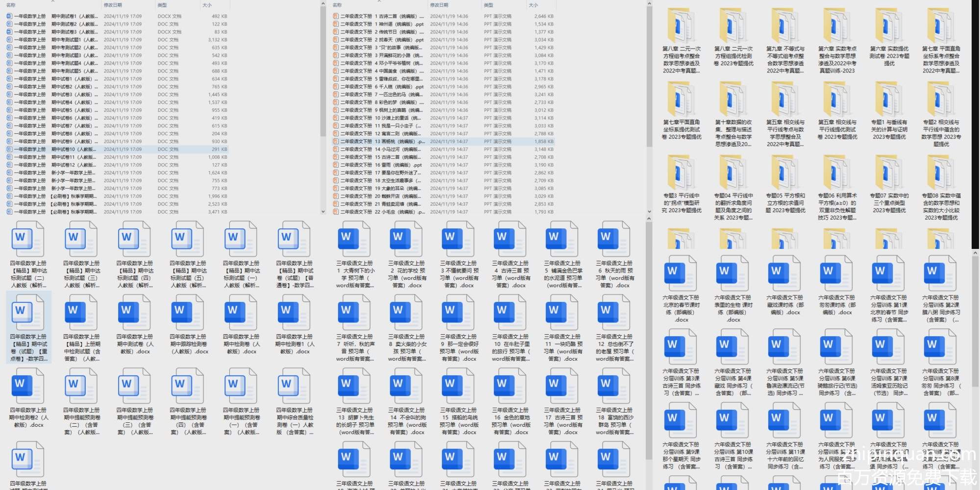Select 一年级数学上册 期中测试卷1 DOCX file
The height and width of the screenshot is (490, 980).
point(54,16)
